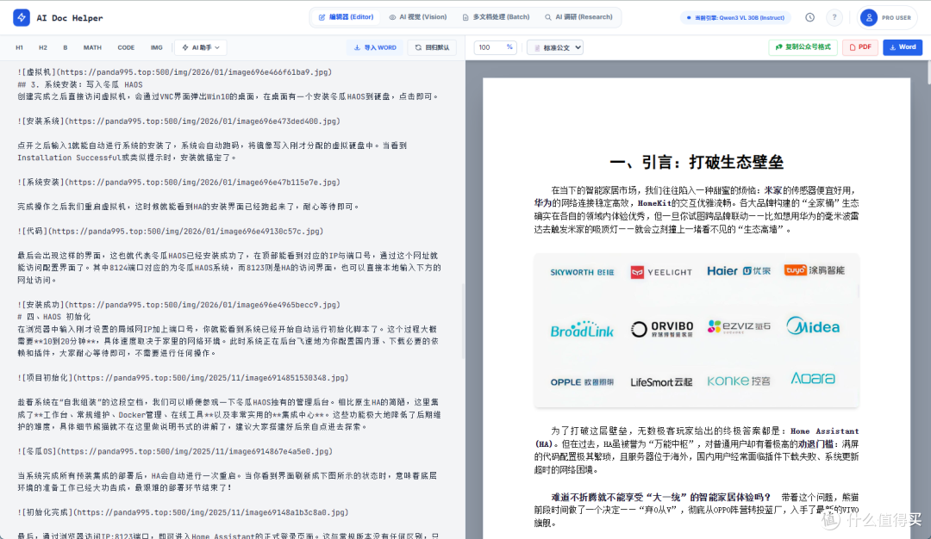Click the ![系统安装] image markdown line
931x539 pixels.
pos(178,182)
